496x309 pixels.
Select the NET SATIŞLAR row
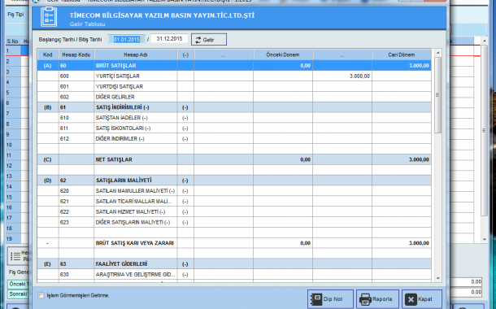click(x=234, y=159)
